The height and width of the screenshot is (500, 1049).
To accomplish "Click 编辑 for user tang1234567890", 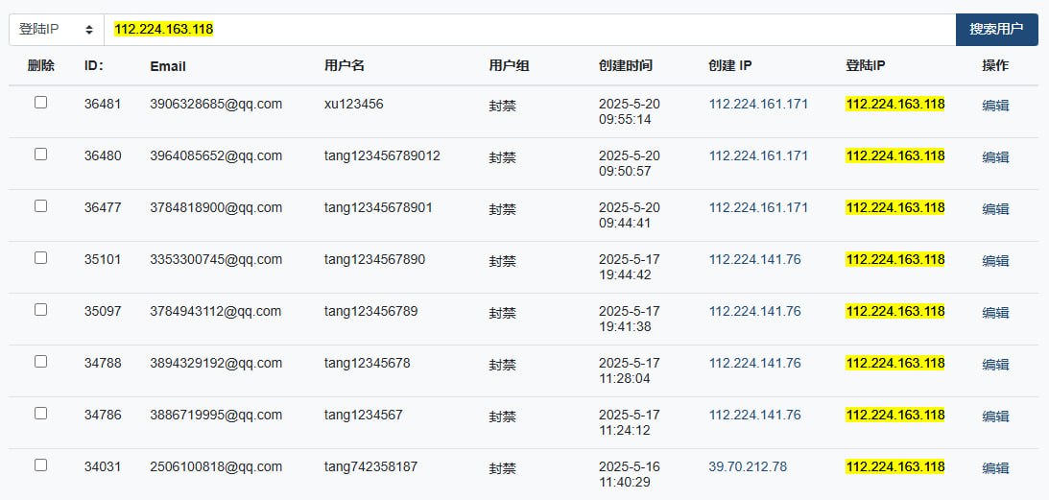I will tap(995, 260).
